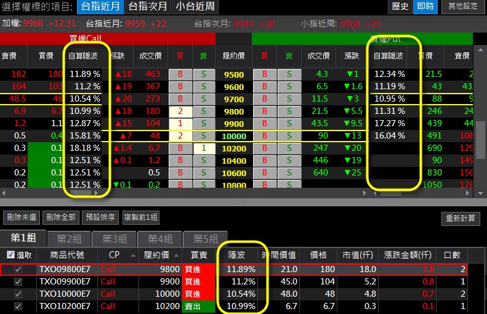Viewport: 487px width, 314px height.
Task: Click the 預設排序 default sort button
Action: pos(100,217)
